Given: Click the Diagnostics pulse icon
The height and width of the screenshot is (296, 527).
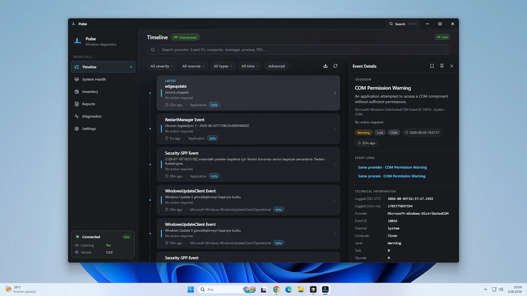Looking at the screenshot, I should [77, 116].
